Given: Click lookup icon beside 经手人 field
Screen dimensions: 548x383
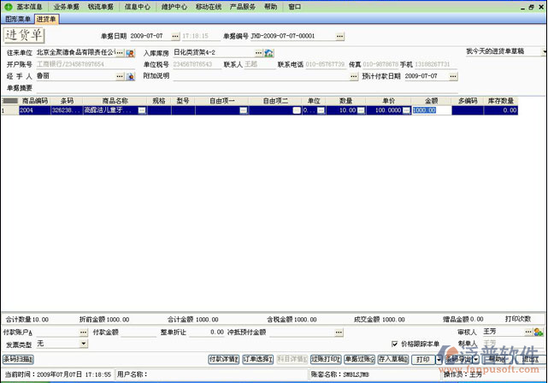Looking at the screenshot, I should 131,76.
